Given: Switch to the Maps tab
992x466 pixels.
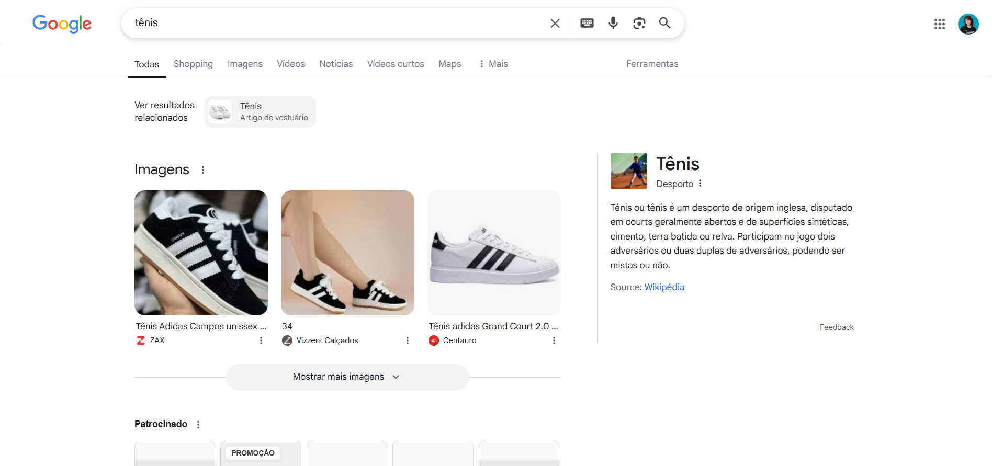Looking at the screenshot, I should (x=450, y=64).
